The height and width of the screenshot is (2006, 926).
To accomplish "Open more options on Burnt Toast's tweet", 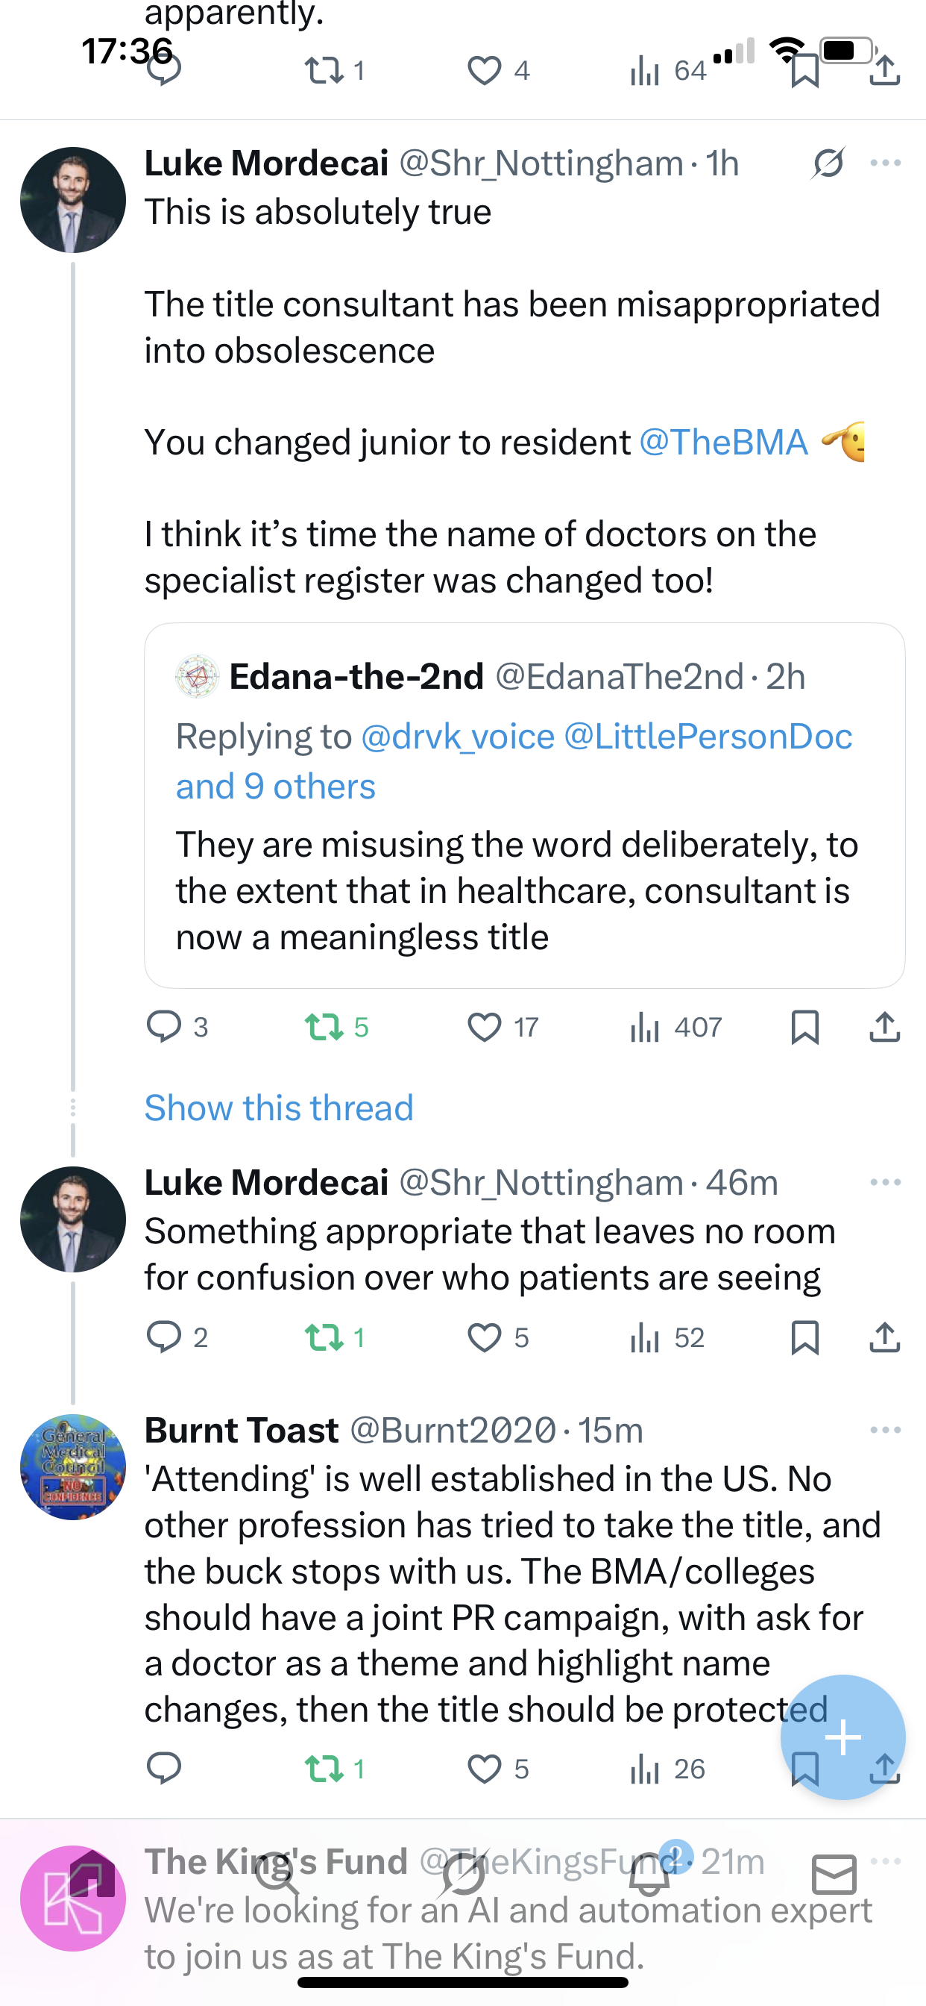I will tap(886, 1430).
